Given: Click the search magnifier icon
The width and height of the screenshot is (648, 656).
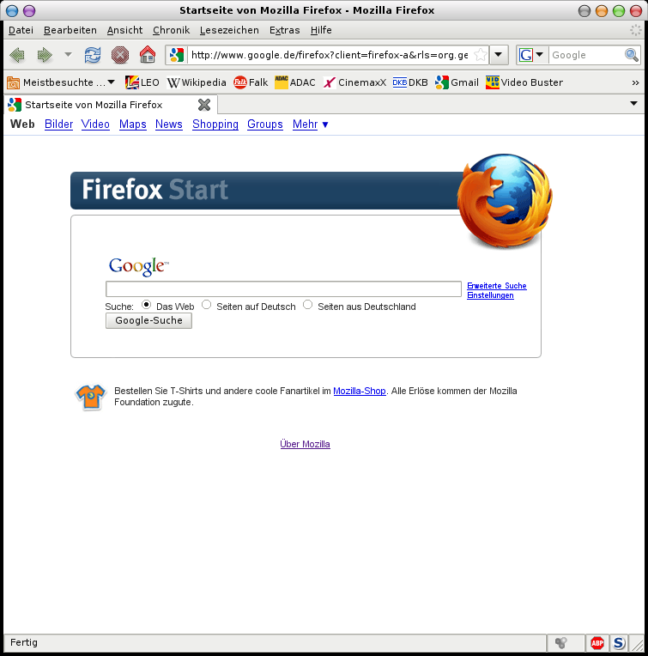Looking at the screenshot, I should coord(632,55).
